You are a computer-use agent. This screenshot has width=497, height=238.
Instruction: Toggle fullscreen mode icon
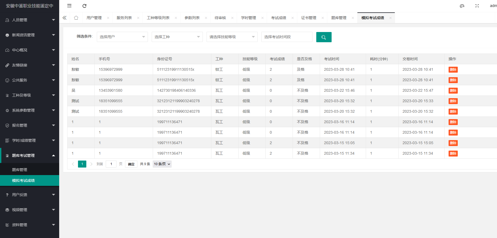477,6
